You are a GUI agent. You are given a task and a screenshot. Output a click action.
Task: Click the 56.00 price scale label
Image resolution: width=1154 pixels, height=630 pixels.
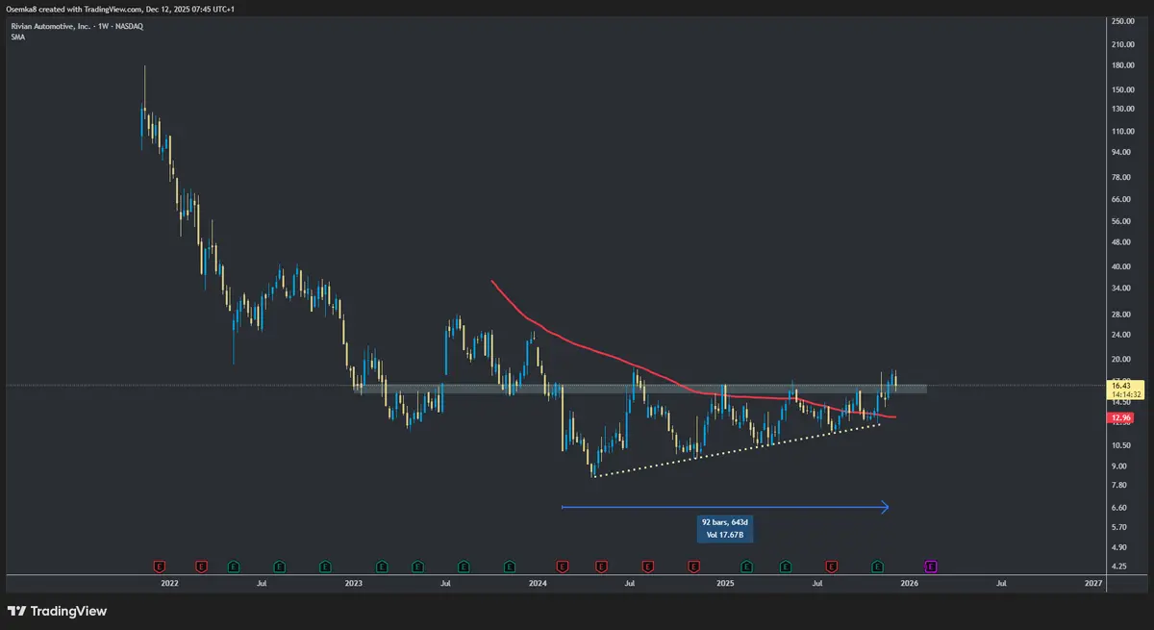click(1121, 221)
